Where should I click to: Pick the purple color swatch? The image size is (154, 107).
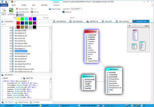coord(35,23)
